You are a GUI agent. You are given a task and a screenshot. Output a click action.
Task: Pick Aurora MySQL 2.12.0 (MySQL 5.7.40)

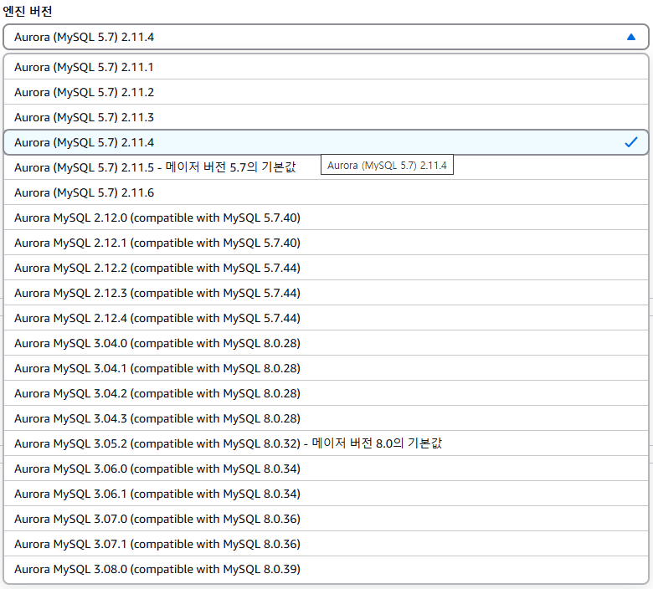(x=326, y=218)
